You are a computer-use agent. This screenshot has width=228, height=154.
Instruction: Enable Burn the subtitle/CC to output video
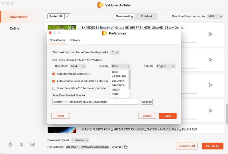54,88
